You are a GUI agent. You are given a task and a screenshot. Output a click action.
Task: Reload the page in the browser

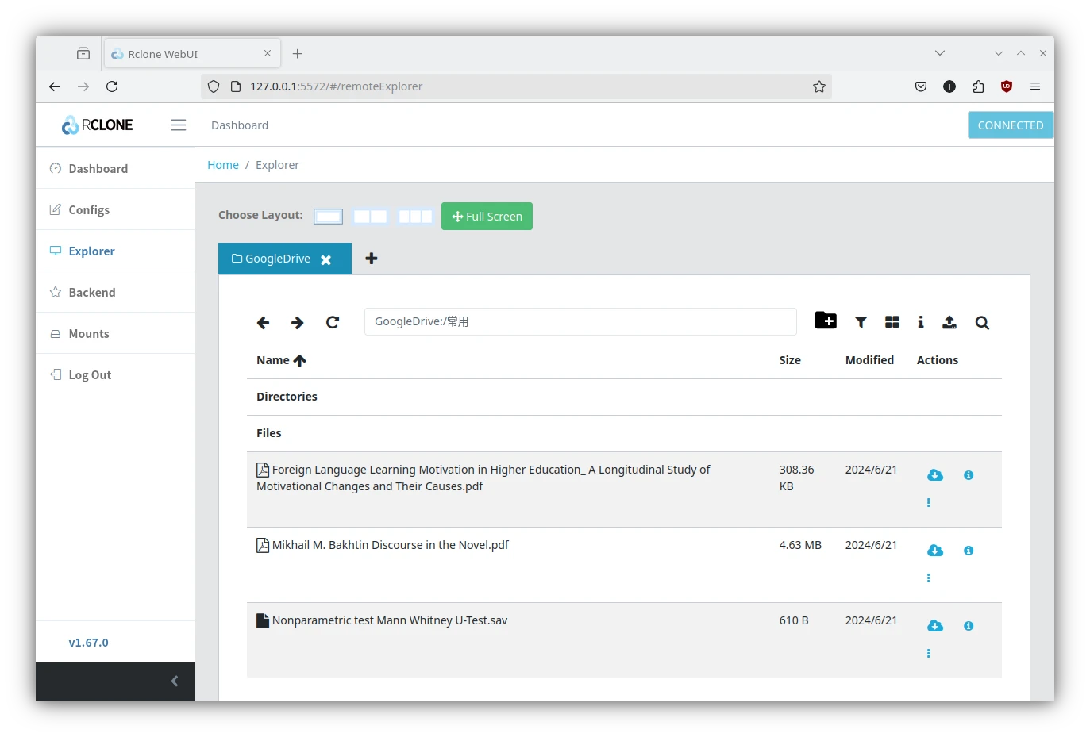click(112, 86)
